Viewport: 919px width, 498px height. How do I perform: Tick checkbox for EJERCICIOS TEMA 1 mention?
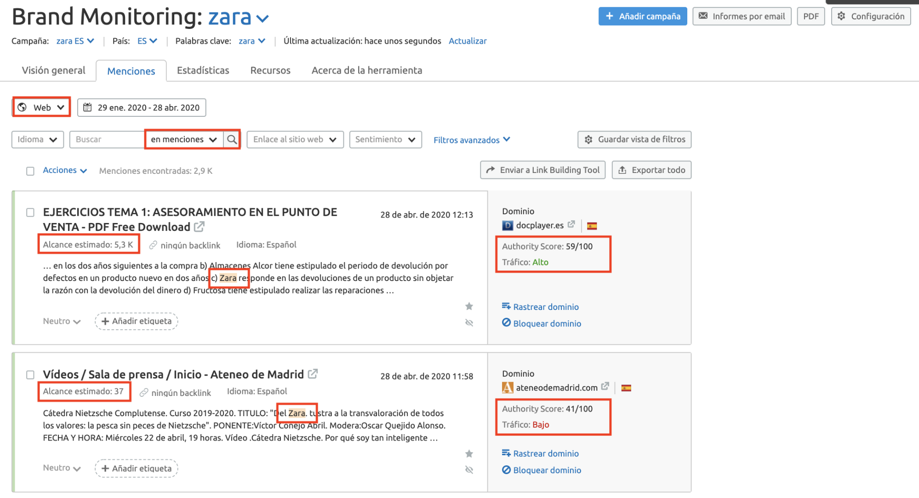pos(30,212)
